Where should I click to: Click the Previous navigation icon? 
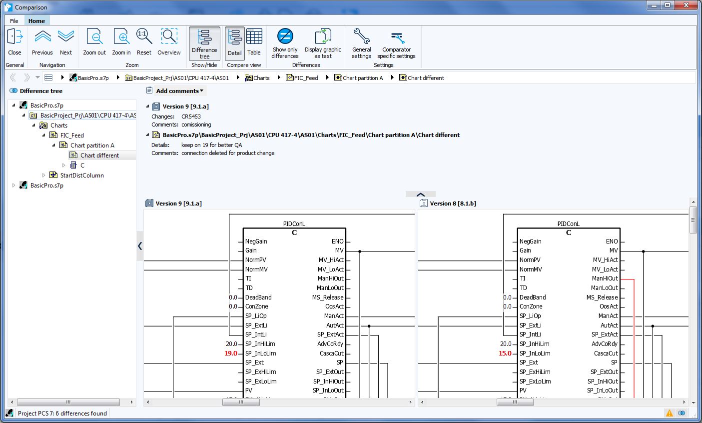click(42, 36)
